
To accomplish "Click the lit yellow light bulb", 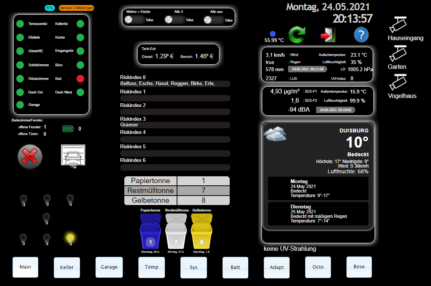I will pyautogui.click(x=70, y=239).
